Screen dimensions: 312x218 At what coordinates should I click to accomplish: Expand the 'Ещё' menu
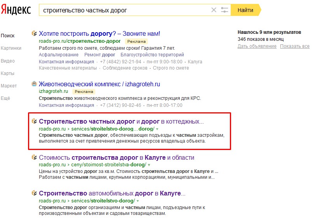click(5, 98)
